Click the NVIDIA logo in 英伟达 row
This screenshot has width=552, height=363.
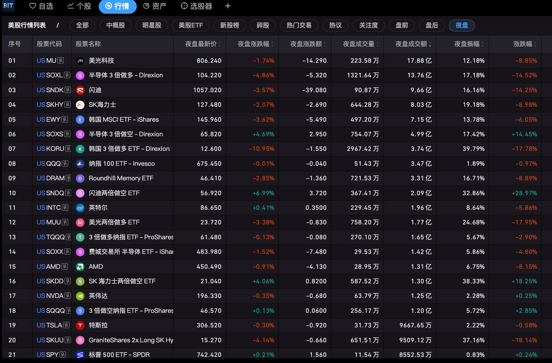[80, 296]
